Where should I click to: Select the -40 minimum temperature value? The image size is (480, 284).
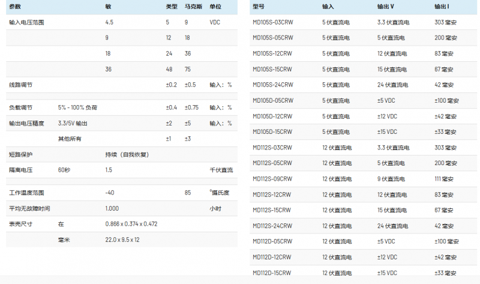110,193
